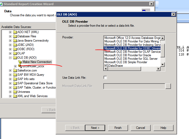Expand the JDBC (JNDI) node
The image size is (189, 139).
(10, 45)
